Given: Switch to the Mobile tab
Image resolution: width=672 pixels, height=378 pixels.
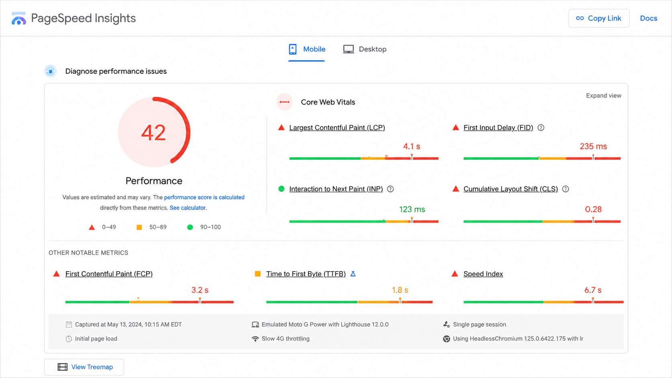Looking at the screenshot, I should 307,49.
